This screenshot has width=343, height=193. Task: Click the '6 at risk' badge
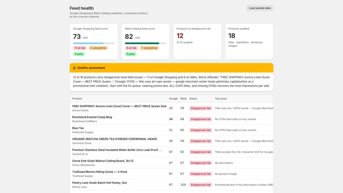(131, 48)
